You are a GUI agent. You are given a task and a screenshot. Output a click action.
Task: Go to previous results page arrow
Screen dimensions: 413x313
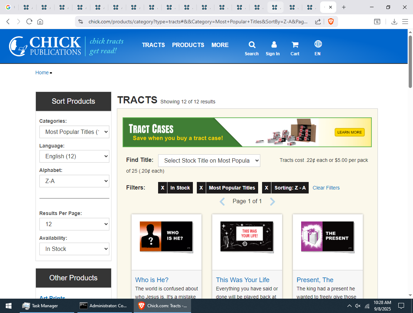click(x=222, y=201)
